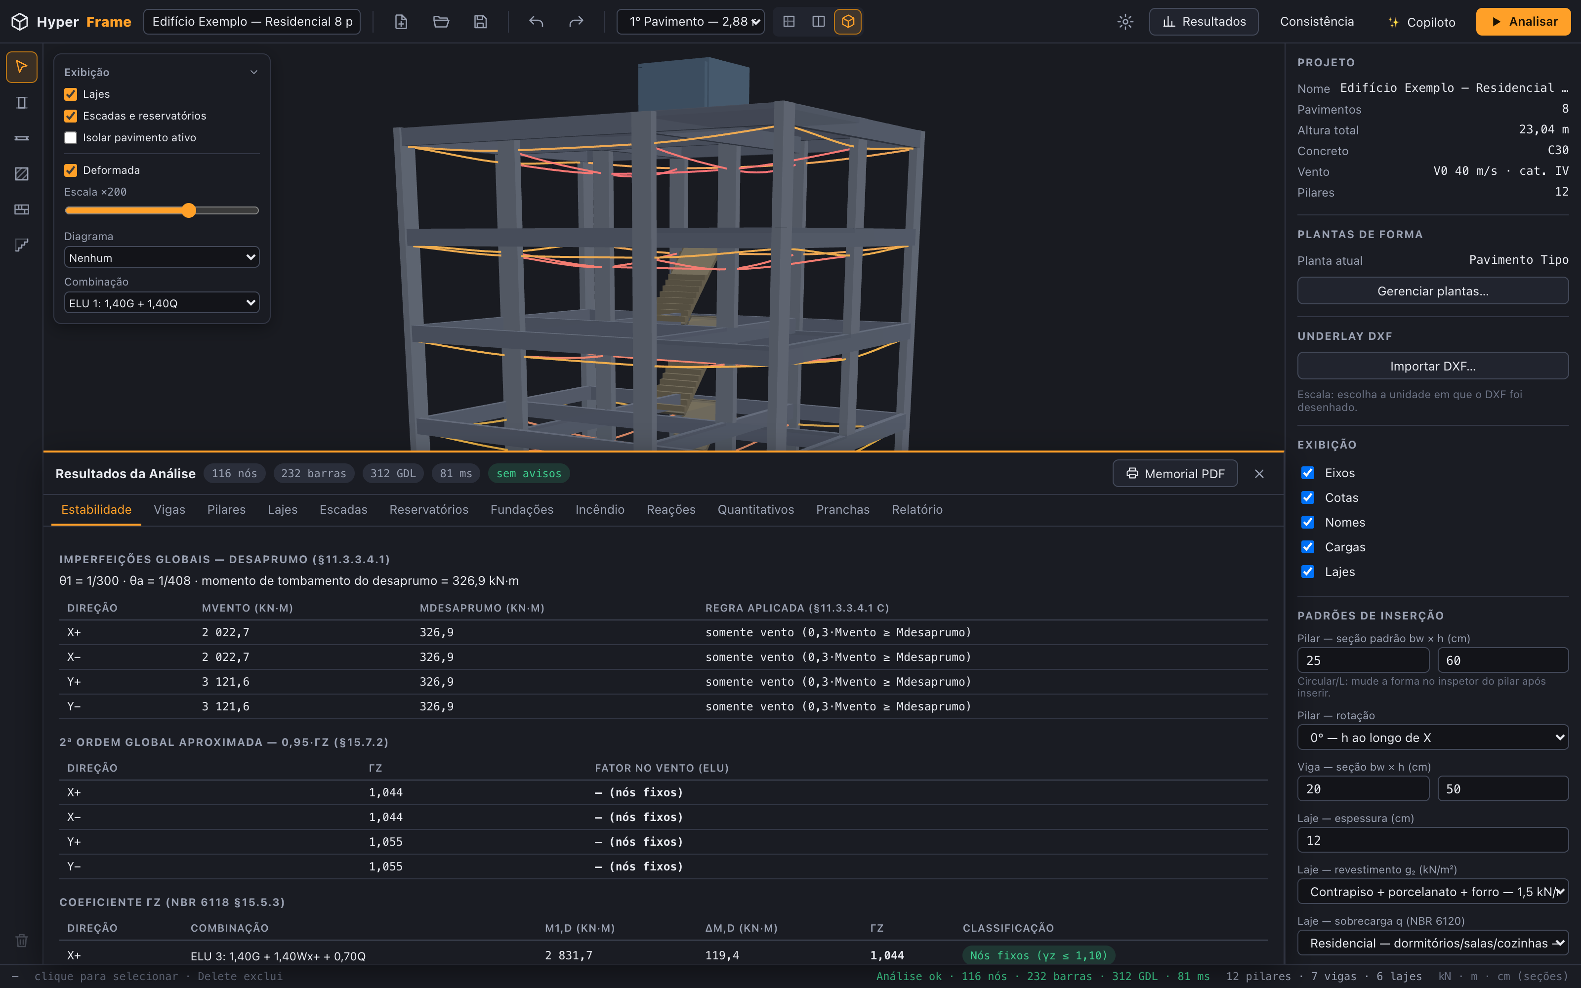This screenshot has width=1581, height=988.
Task: Enable Isolar pavimento ativo
Action: click(71, 138)
